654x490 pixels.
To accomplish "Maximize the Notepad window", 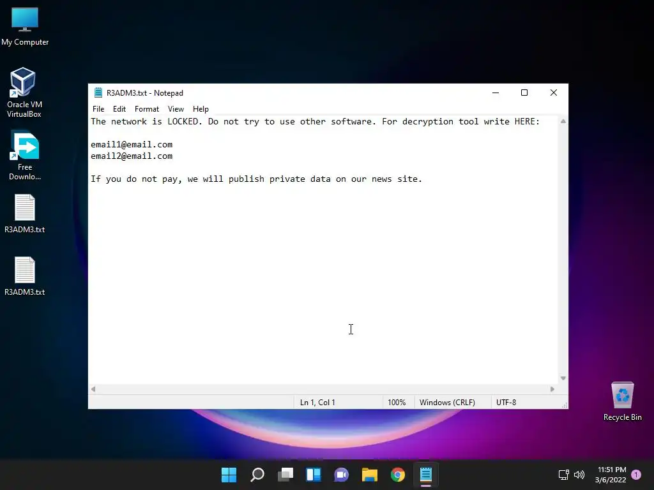I will click(524, 93).
